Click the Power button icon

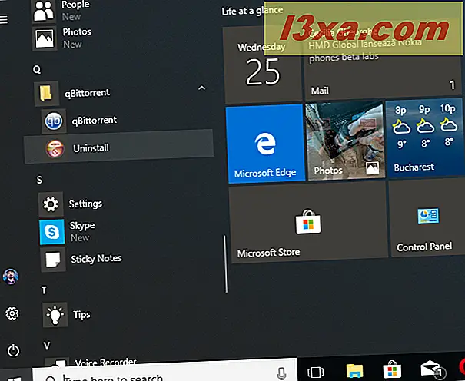[x=13, y=351]
